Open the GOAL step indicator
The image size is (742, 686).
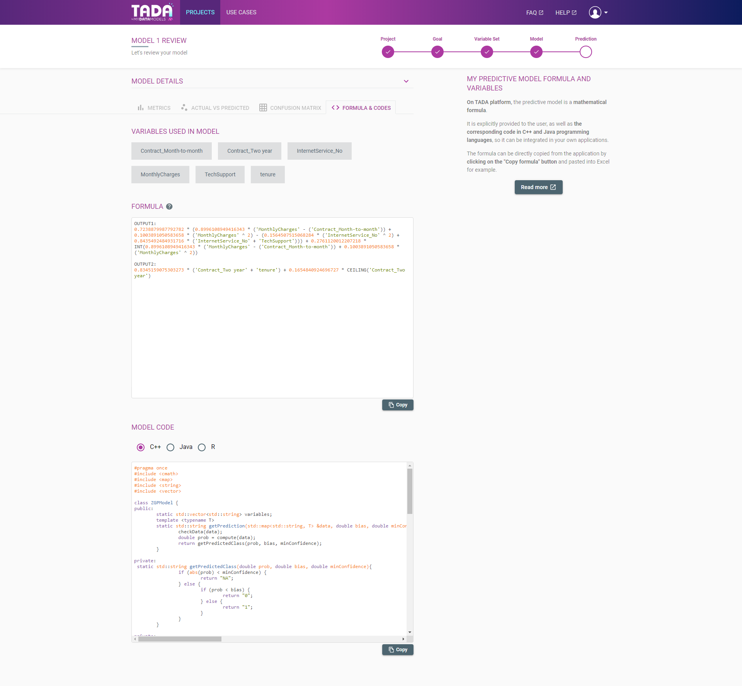(437, 51)
